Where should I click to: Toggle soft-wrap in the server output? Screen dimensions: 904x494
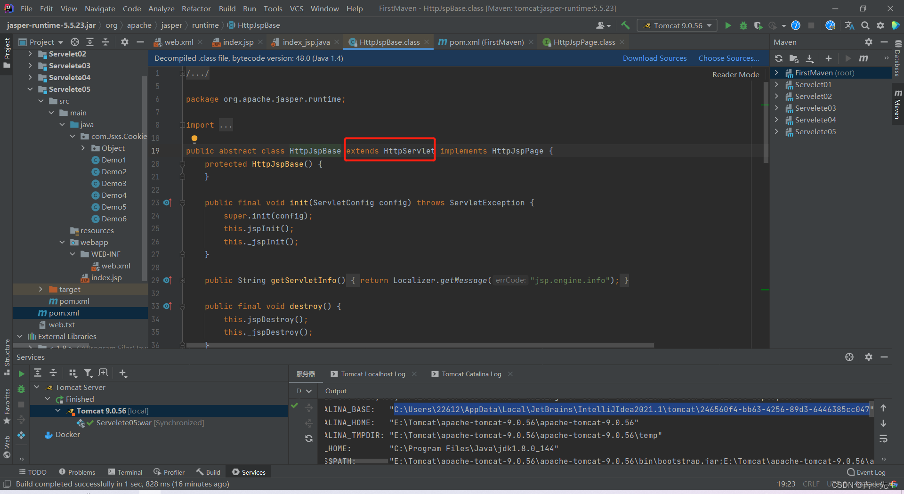pyautogui.click(x=883, y=439)
